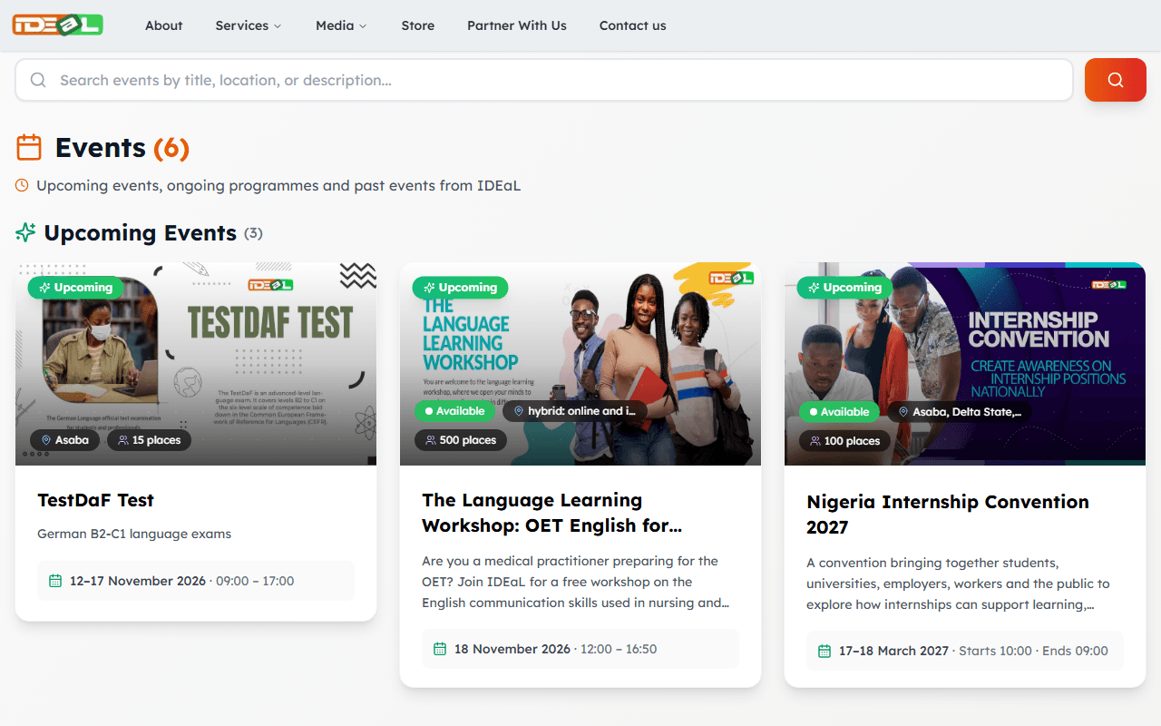Open the About page
This screenshot has width=1161, height=726.
coord(164,25)
